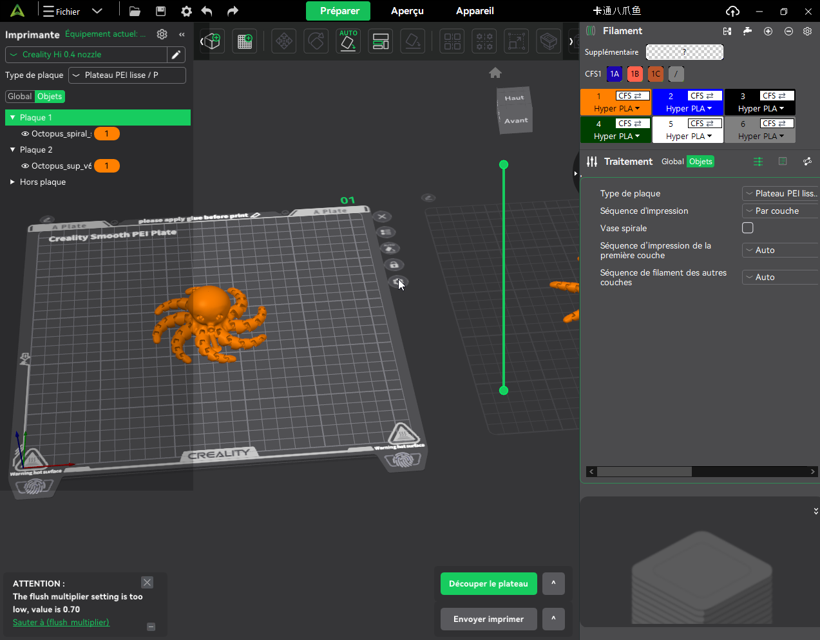Click the flushing volumes faucet icon

point(747,31)
